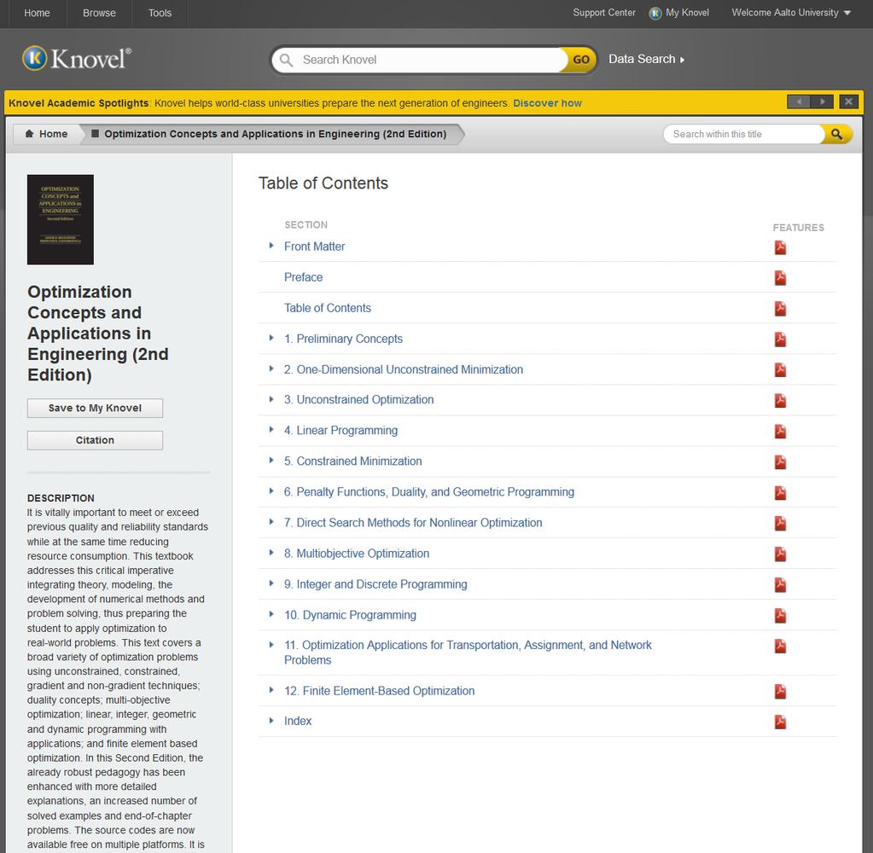
Task: Open 10. Dynamic Programming link
Action: pos(350,615)
